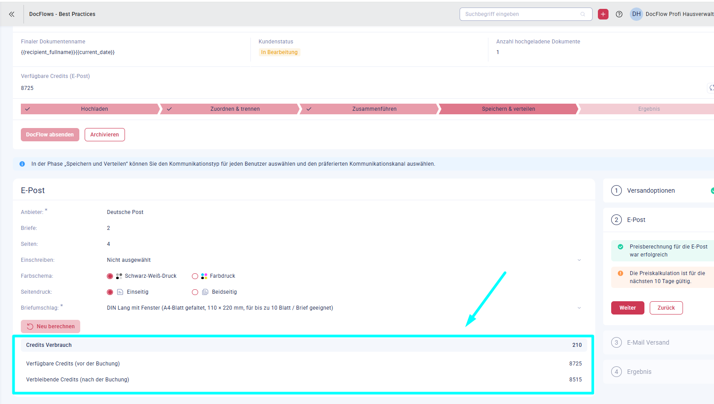Click the DH user avatar
The image size is (714, 404).
(x=636, y=14)
